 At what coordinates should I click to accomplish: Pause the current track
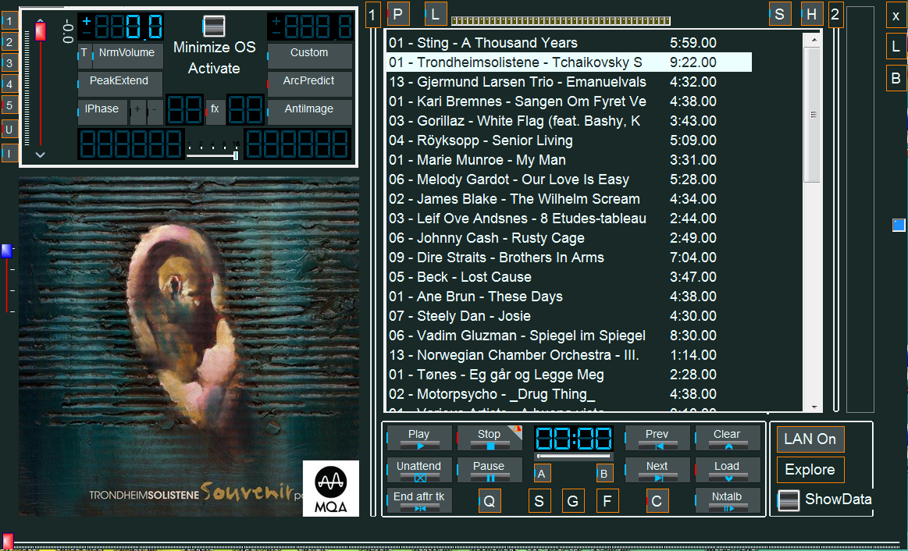click(490, 470)
